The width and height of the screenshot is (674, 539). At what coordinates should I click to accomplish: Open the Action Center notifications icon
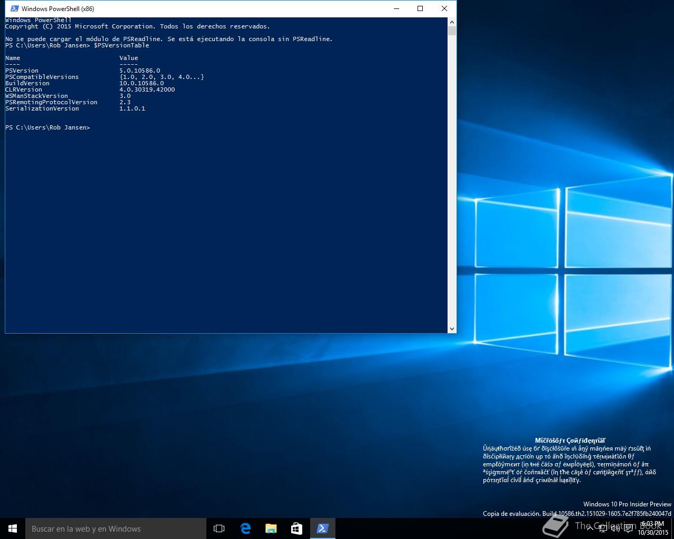628,528
